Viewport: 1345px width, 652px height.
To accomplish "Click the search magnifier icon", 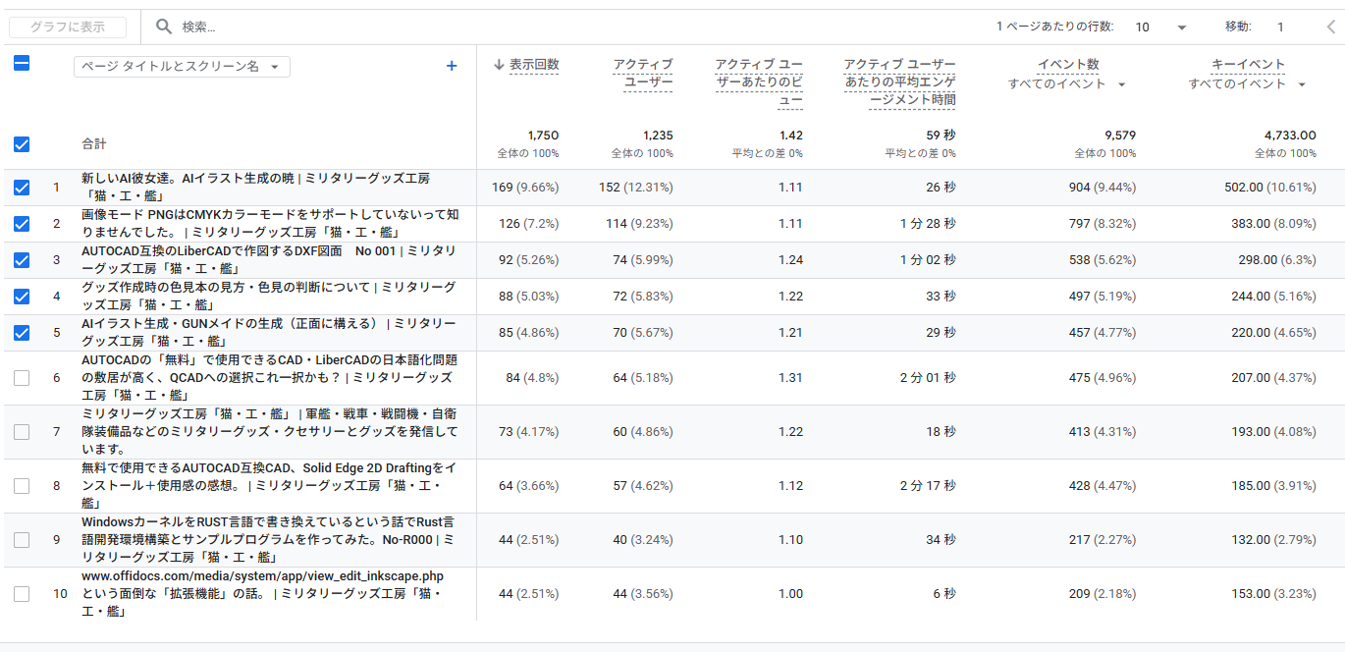I will pos(164,27).
